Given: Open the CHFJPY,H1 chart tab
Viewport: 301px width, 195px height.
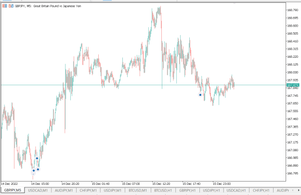Looking at the screenshot, I should 261,190.
